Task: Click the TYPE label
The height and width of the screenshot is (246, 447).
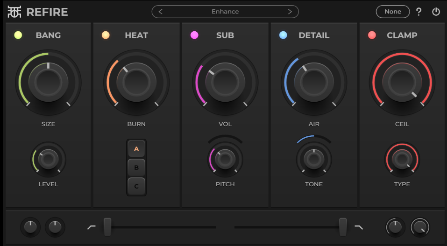Action: (402, 184)
